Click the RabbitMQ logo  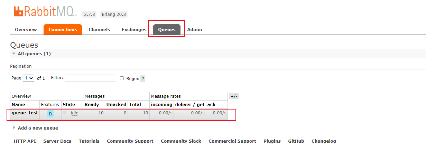tap(45, 11)
